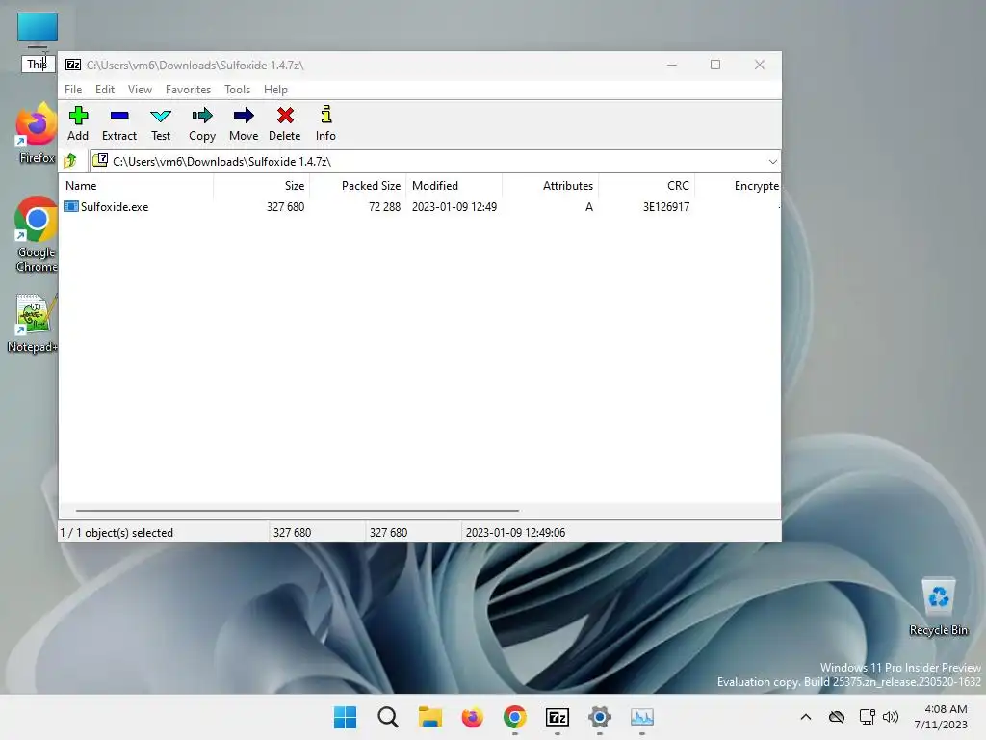This screenshot has height=740, width=986.
Task: Click the 7z icon in title bar
Action: (73, 65)
